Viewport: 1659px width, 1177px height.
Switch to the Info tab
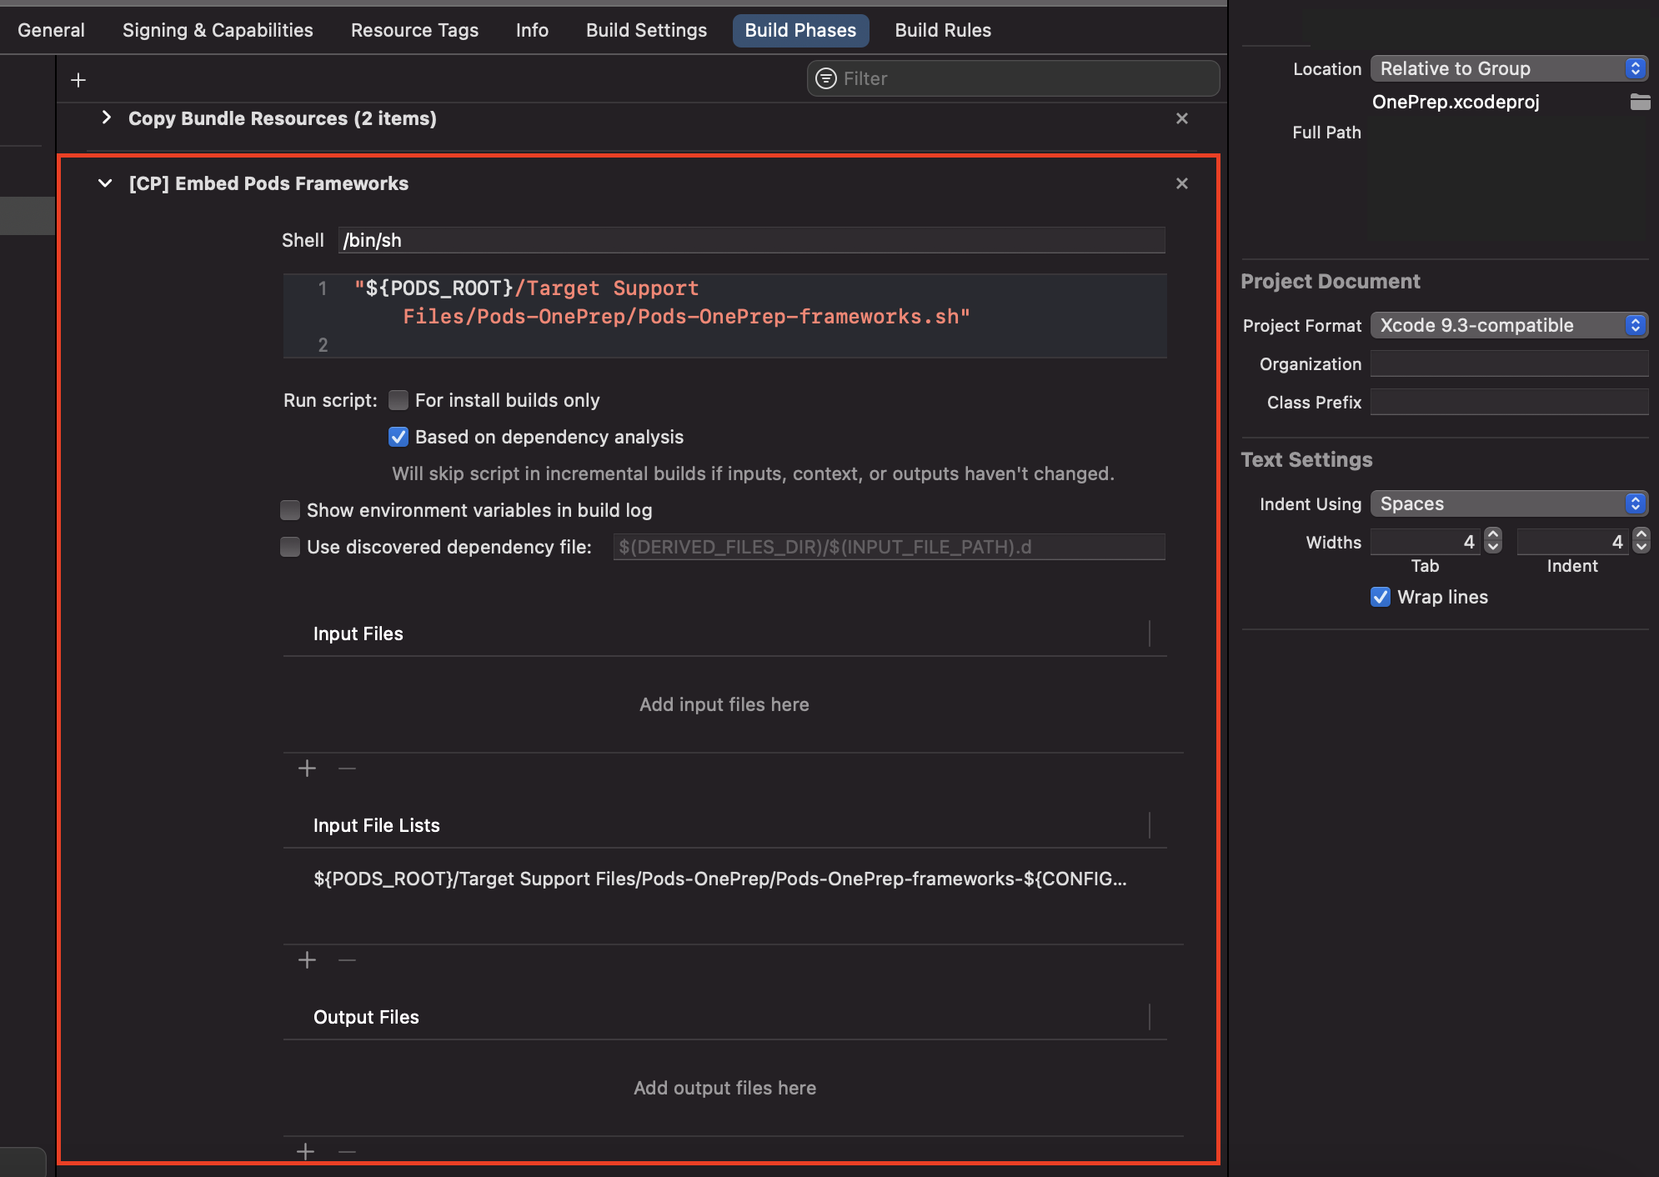point(532,30)
